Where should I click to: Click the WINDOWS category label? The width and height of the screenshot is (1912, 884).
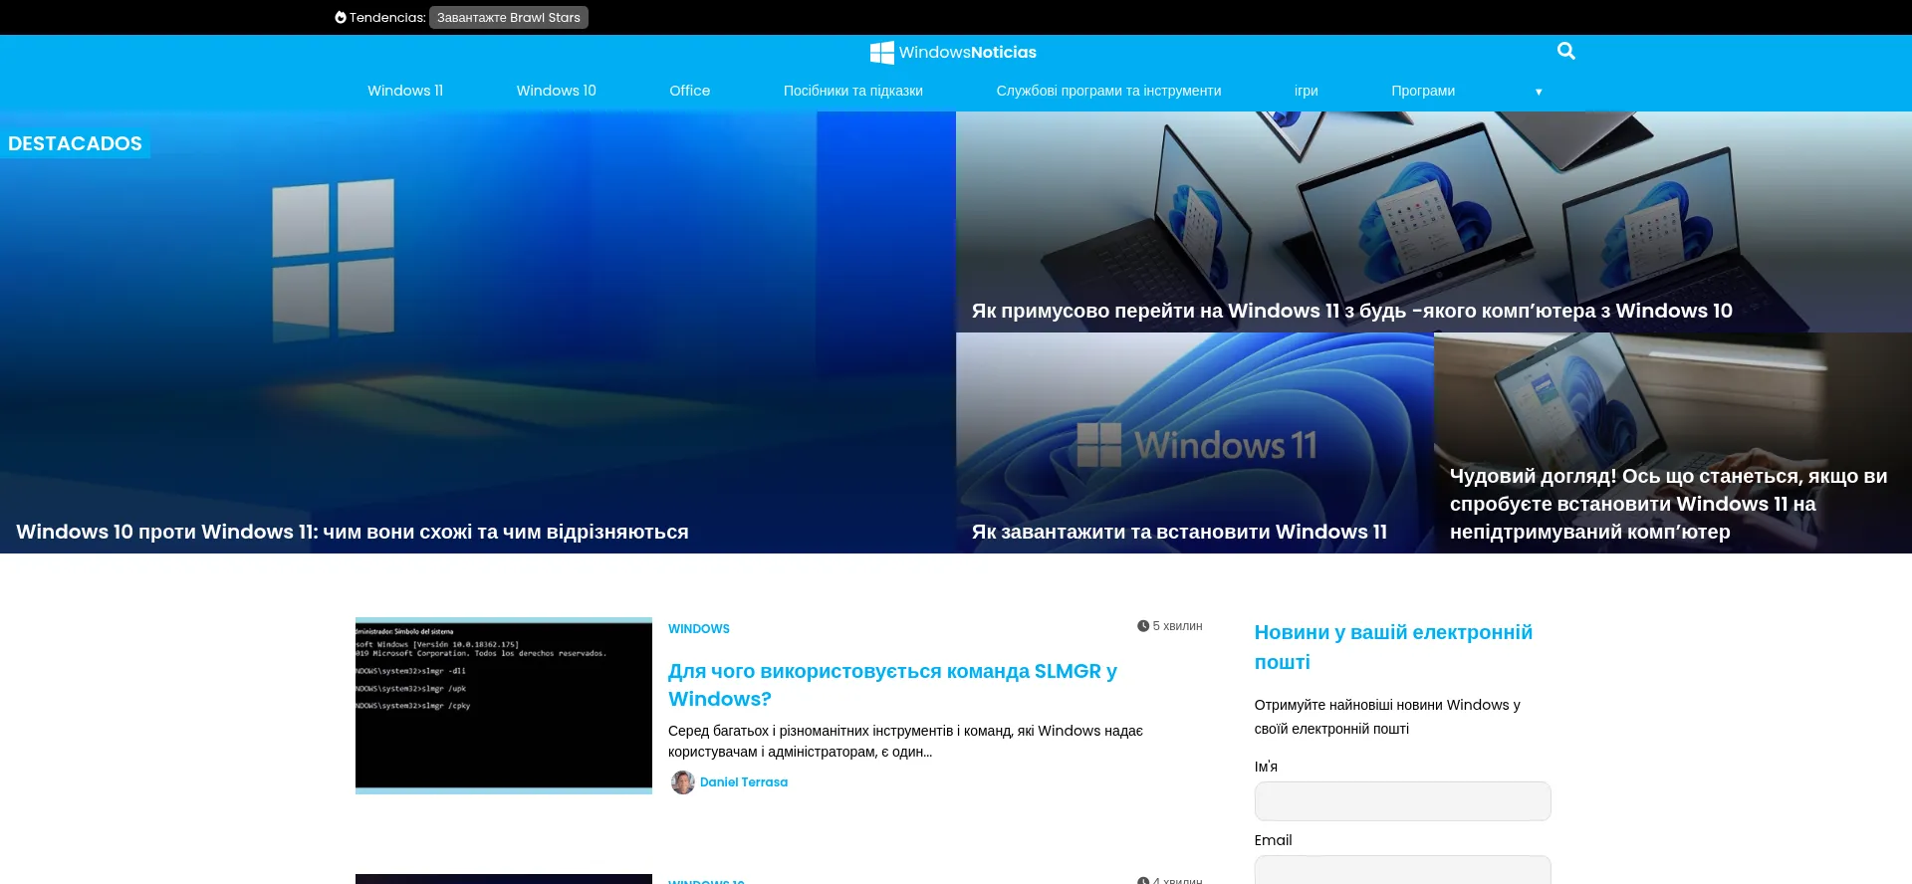699,629
